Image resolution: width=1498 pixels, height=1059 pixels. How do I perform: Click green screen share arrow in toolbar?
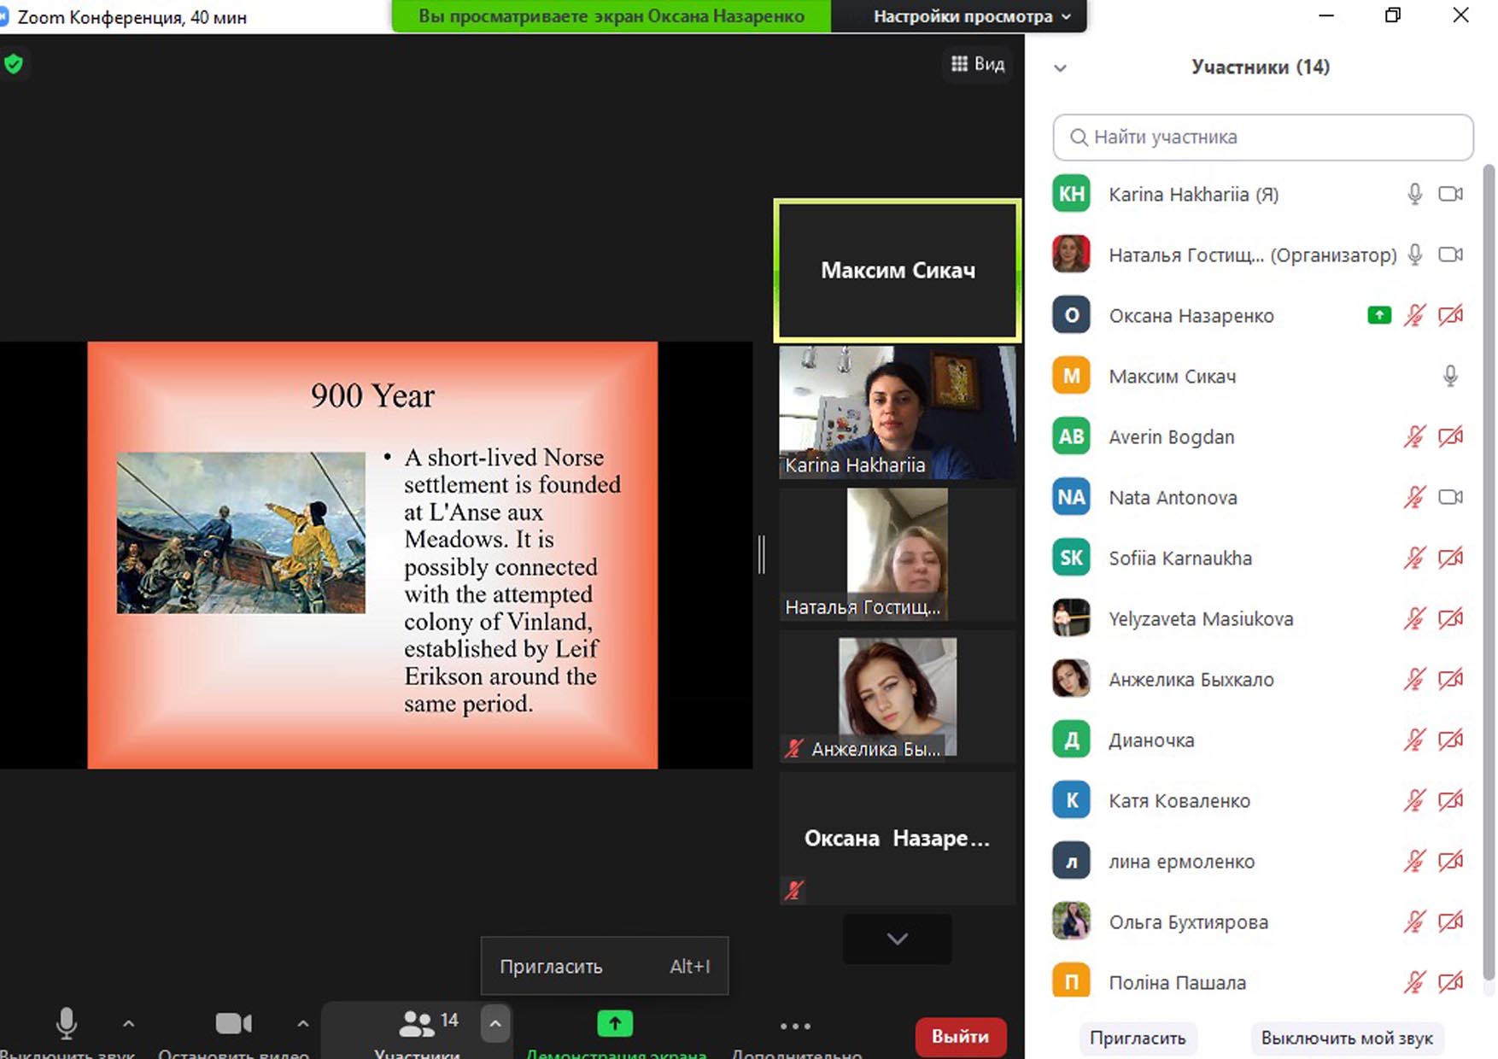tap(615, 1023)
